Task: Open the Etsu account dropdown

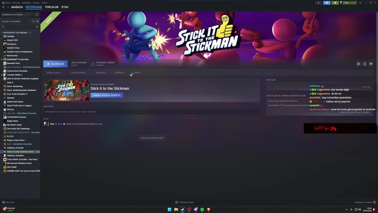Action: [348, 3]
